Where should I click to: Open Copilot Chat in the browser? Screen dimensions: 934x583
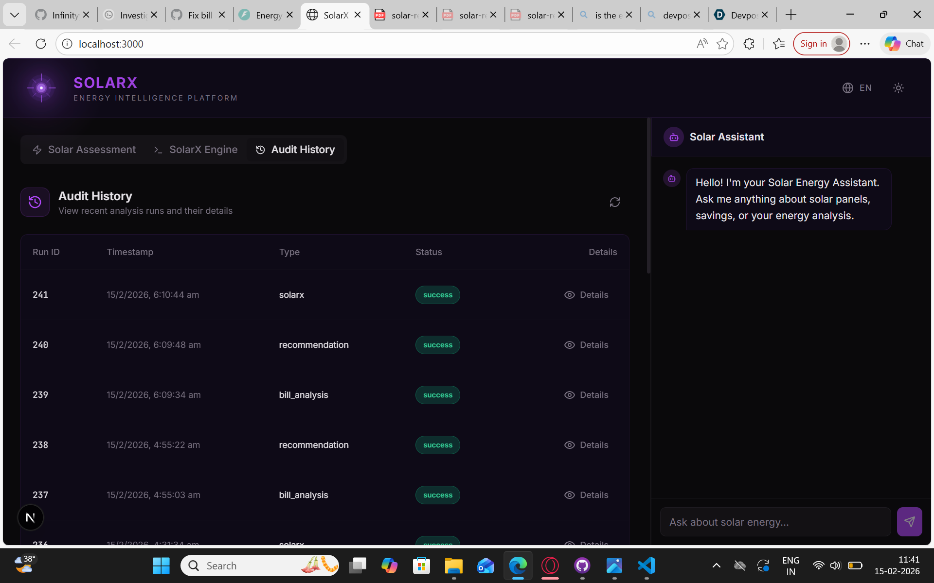tap(904, 44)
